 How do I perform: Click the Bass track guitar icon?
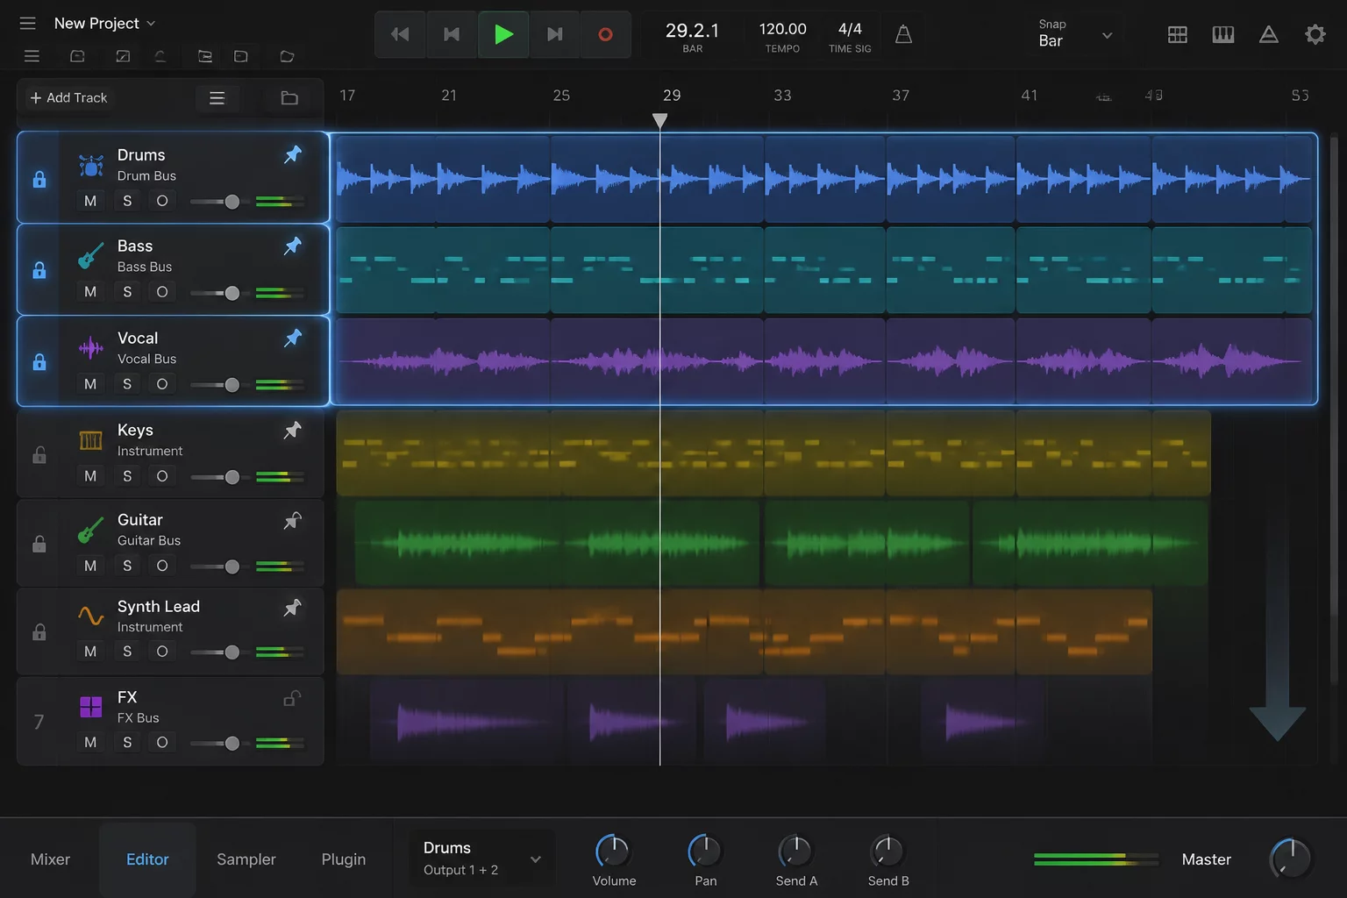coord(90,255)
